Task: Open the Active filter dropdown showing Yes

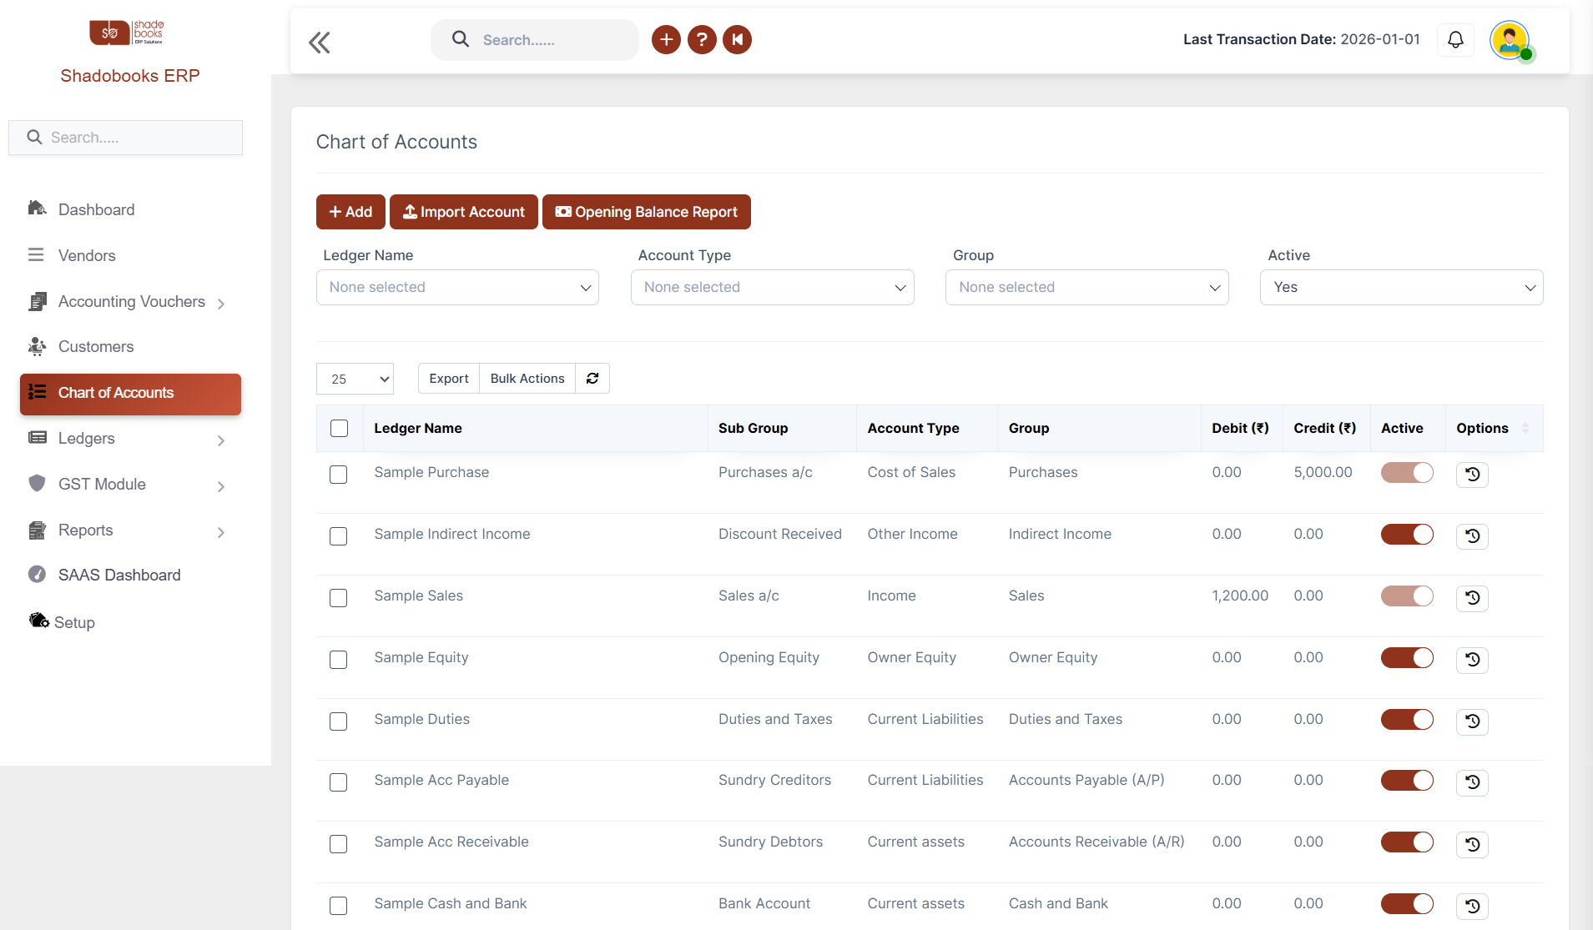Action: point(1402,287)
